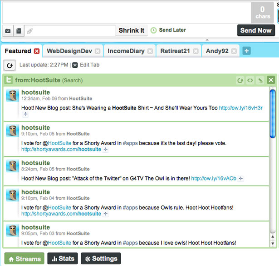Refresh all streams using reload button
This screenshot has width=279, height=266.
(x=10, y=65)
